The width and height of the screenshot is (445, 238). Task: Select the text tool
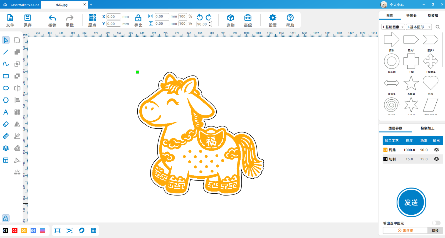[x=6, y=112]
